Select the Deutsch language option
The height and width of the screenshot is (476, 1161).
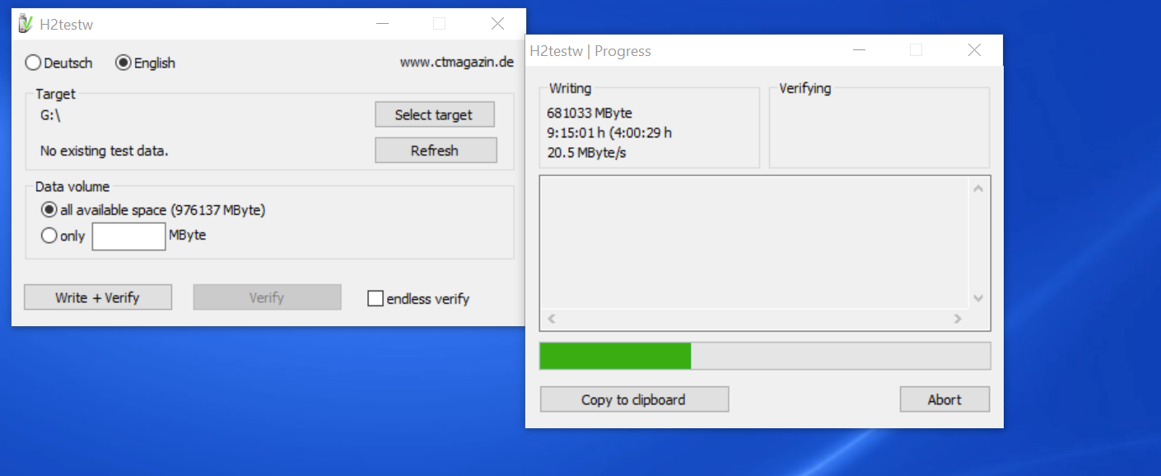58,63
